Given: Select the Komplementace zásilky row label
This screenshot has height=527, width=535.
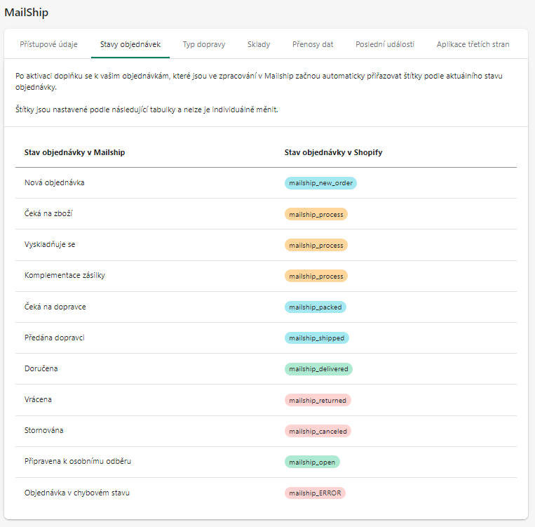Looking at the screenshot, I should tap(65, 275).
